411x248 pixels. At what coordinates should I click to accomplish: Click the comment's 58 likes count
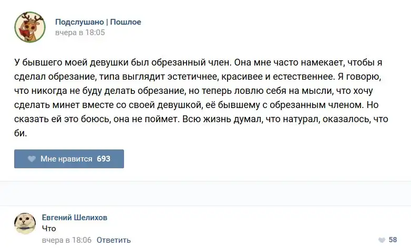393,240
